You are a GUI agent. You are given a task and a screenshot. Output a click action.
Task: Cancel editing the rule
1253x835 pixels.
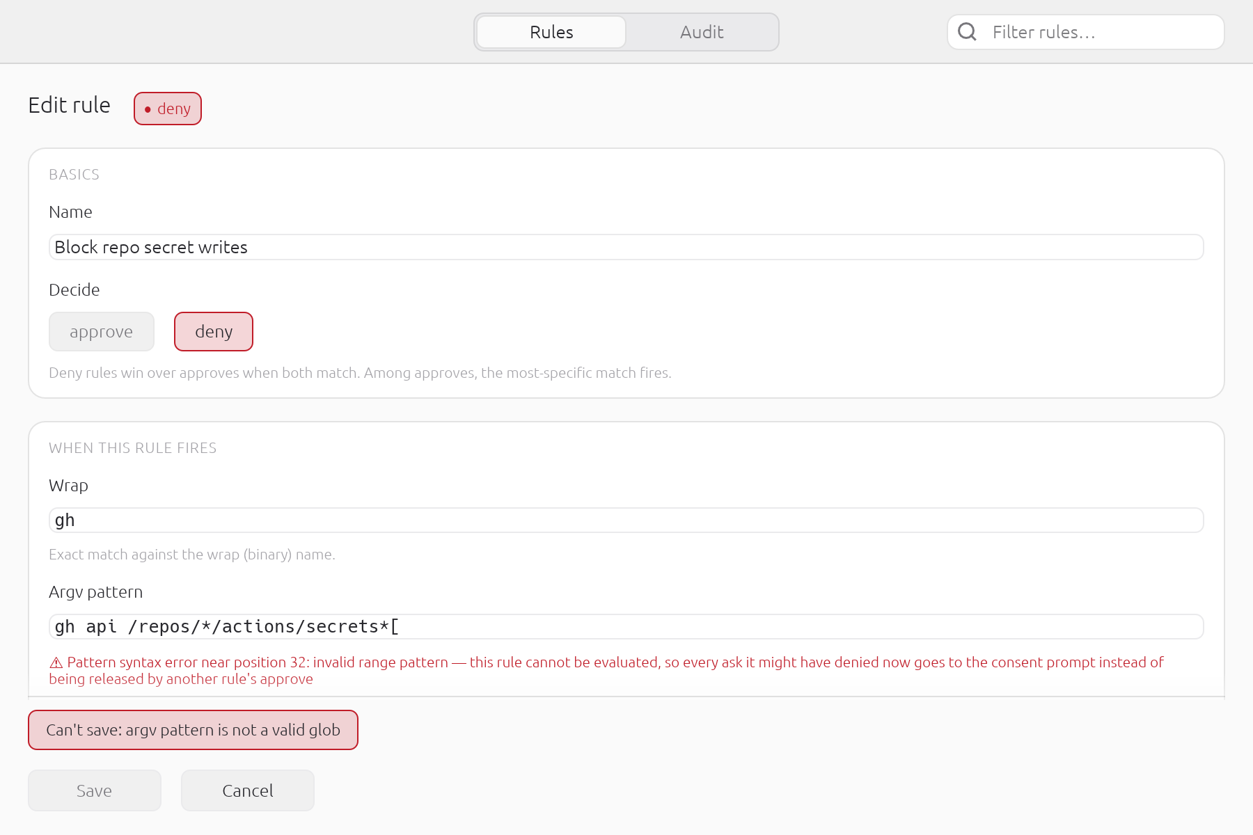pos(248,790)
